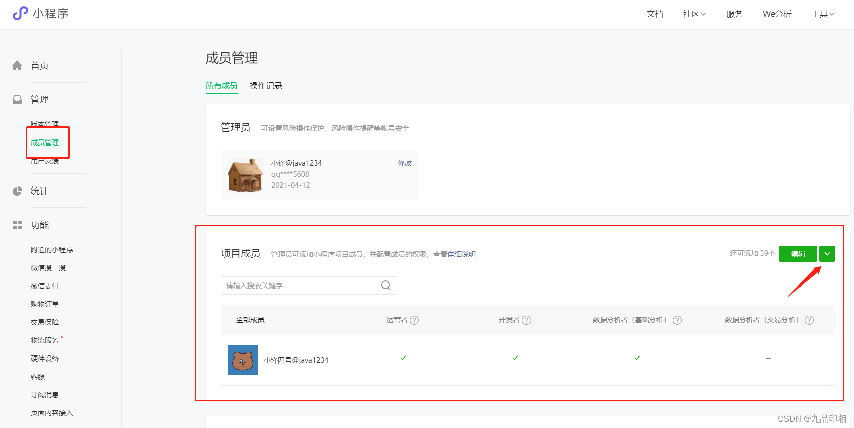Open 文档 in top navigation
854x428 pixels.
coord(655,14)
